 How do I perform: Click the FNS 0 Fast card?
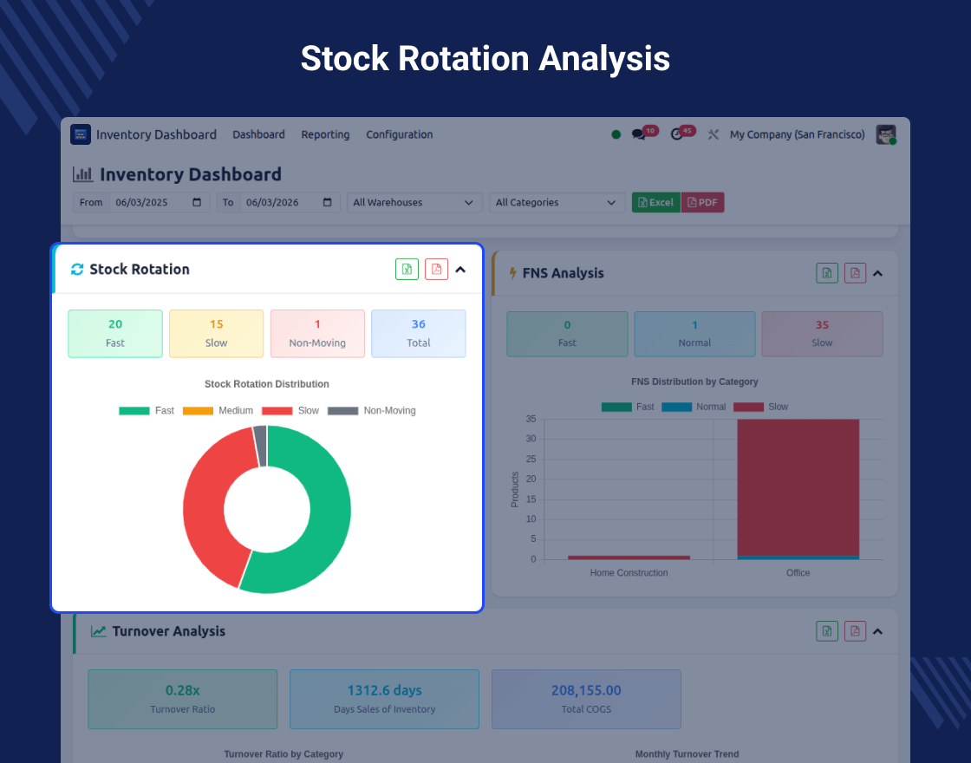click(567, 334)
